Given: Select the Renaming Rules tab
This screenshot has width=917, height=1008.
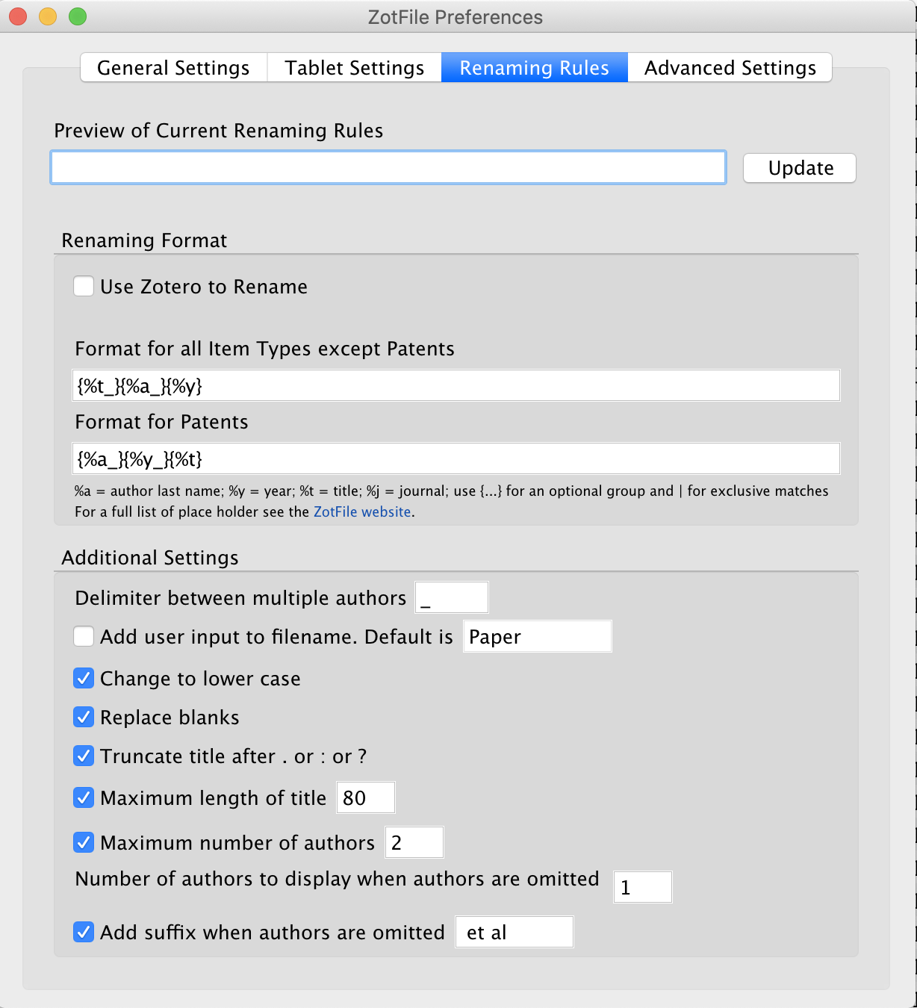Looking at the screenshot, I should point(535,68).
